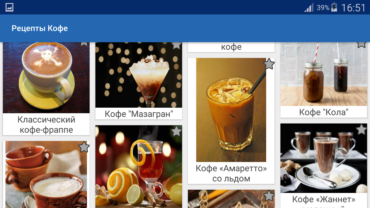Viewport: 370px width, 208px height.
Task: Mark the orange peel drink as favorite
Action: click(x=176, y=131)
